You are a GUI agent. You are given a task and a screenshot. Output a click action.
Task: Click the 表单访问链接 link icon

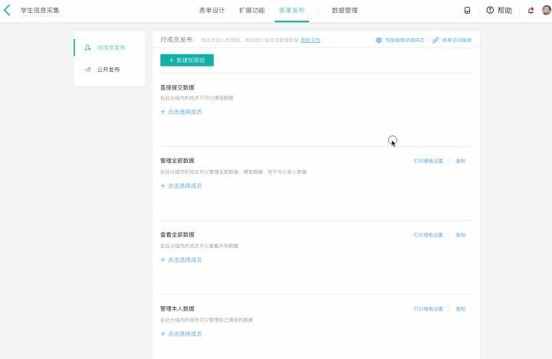[x=435, y=40]
